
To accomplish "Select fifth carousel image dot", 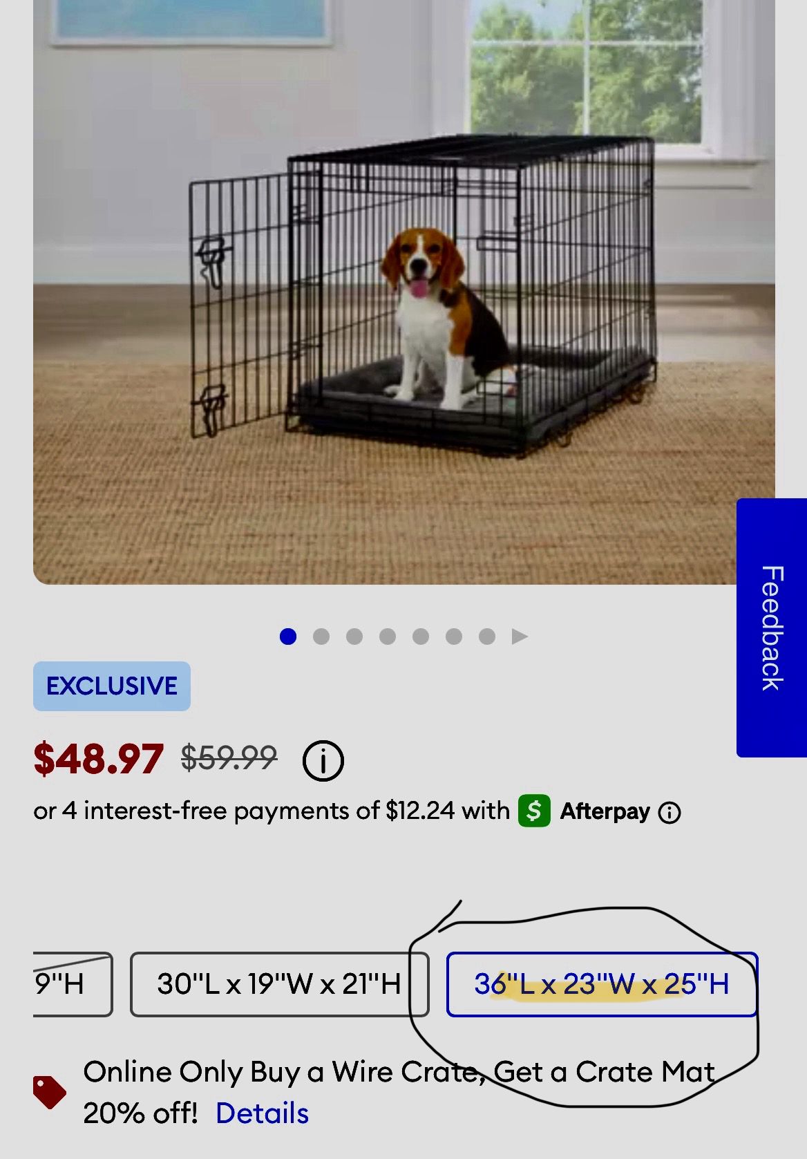I will tap(421, 637).
